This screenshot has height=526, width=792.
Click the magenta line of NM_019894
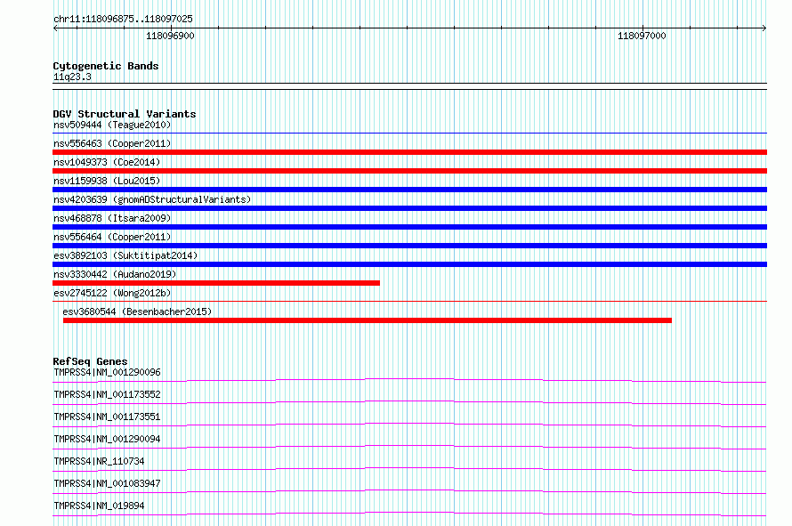(x=409, y=514)
